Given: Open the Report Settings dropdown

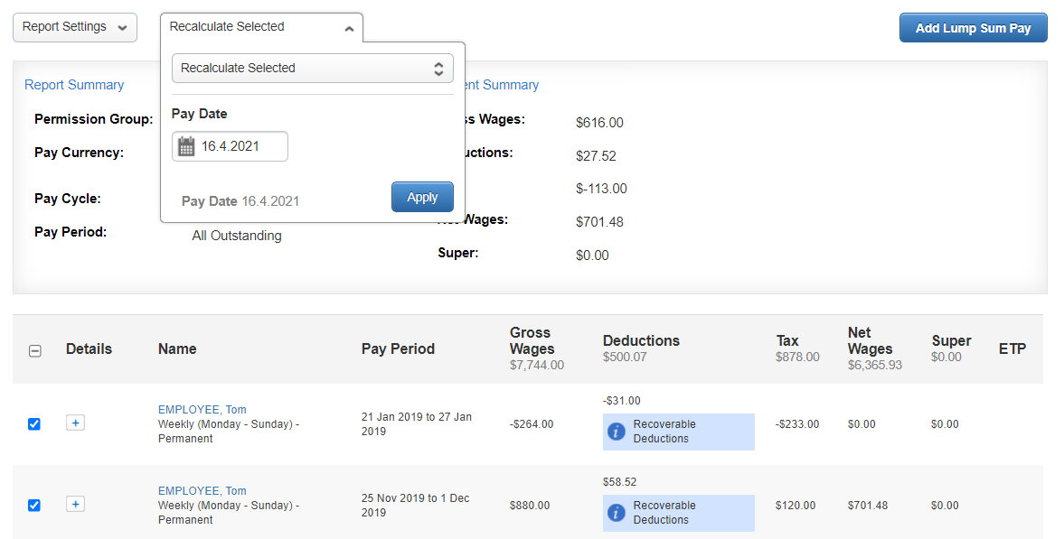Looking at the screenshot, I should [75, 27].
